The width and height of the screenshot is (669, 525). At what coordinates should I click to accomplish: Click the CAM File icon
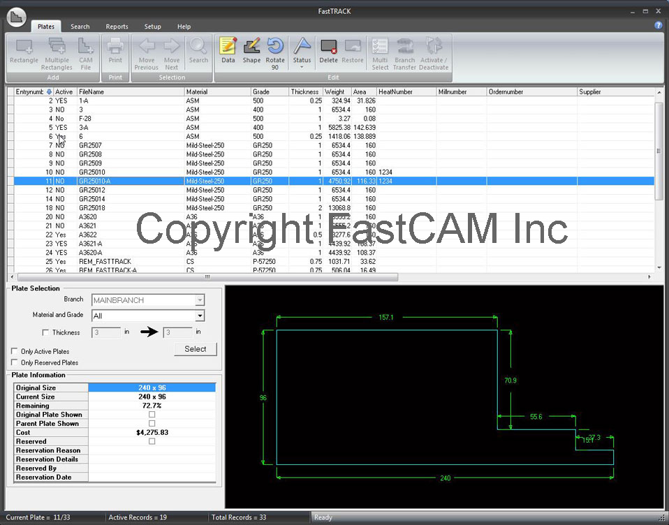pos(86,47)
